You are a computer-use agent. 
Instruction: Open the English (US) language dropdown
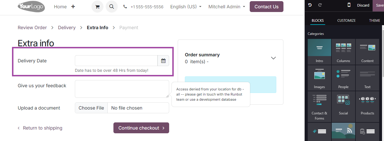coord(186,7)
